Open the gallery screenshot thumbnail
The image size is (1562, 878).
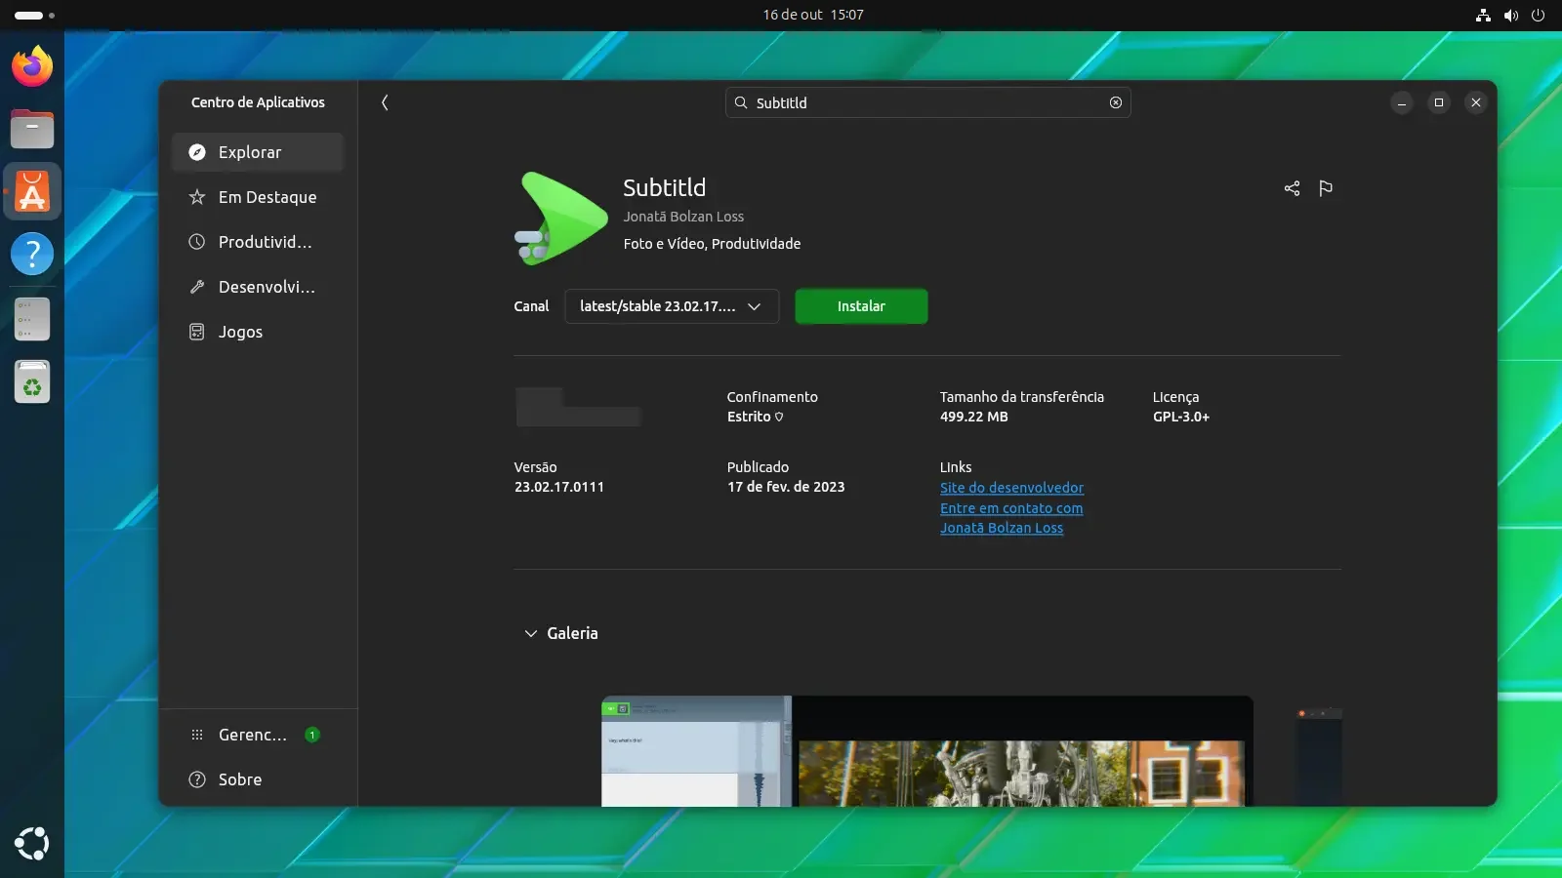[927, 751]
